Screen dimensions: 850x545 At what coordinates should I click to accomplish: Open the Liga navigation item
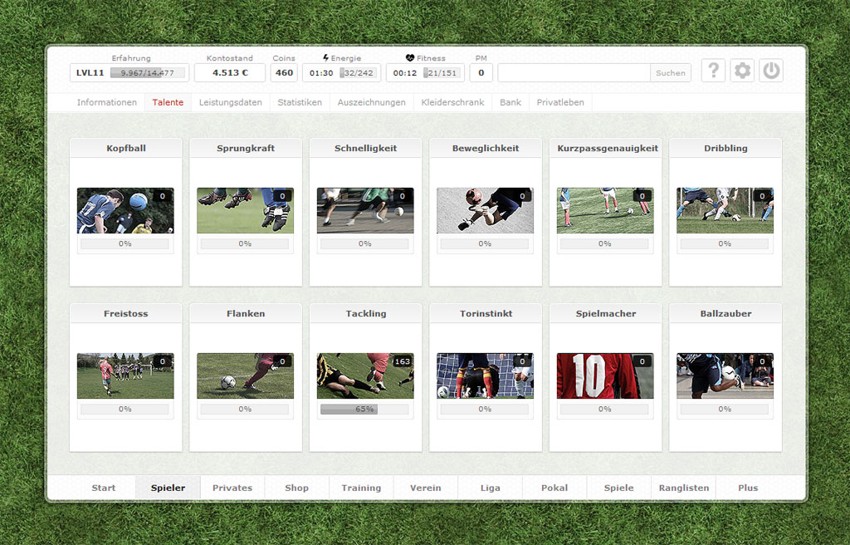490,488
